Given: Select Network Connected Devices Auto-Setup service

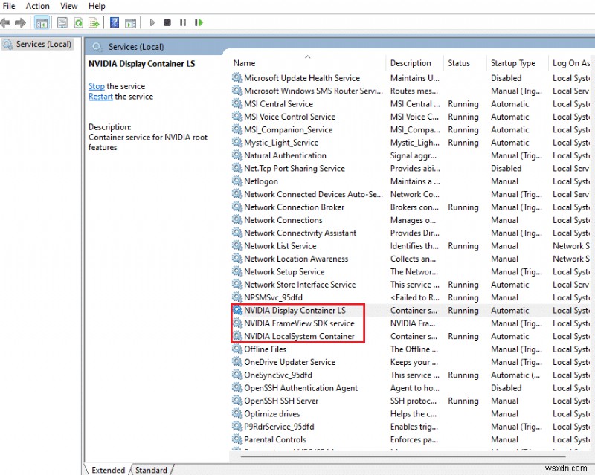Looking at the screenshot, I should point(412,194).
